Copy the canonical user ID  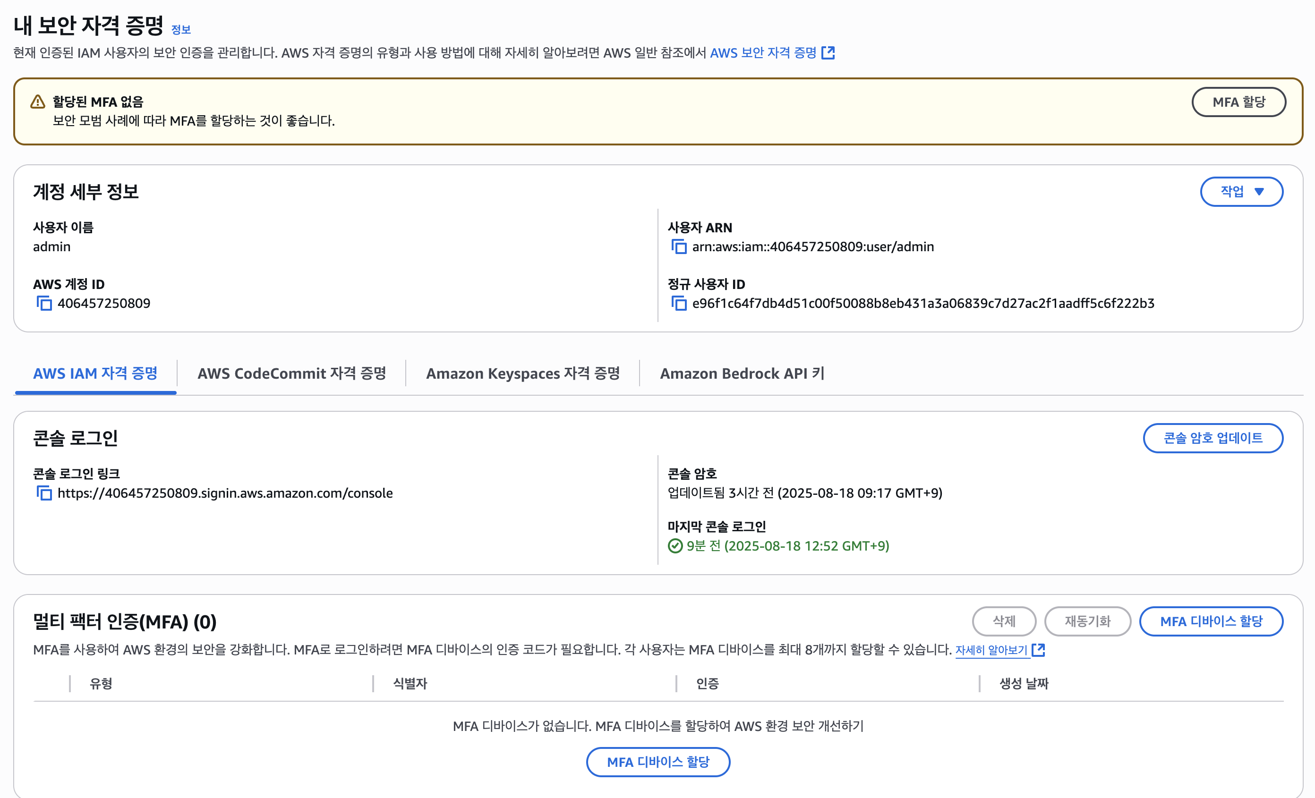678,303
